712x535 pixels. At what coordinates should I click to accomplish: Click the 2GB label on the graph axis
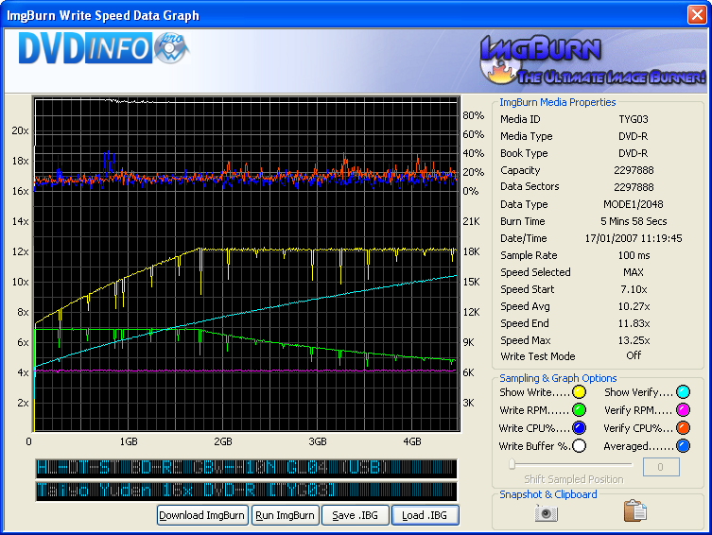pyautogui.click(x=223, y=441)
